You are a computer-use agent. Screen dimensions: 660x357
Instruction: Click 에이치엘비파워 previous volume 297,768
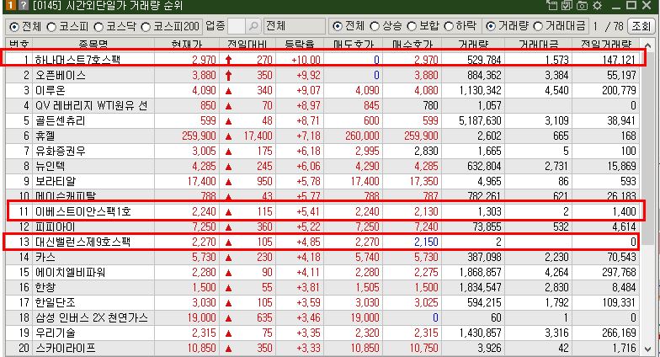(619, 272)
